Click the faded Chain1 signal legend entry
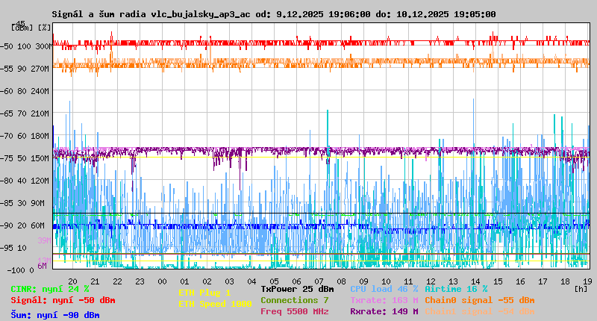 point(479,311)
